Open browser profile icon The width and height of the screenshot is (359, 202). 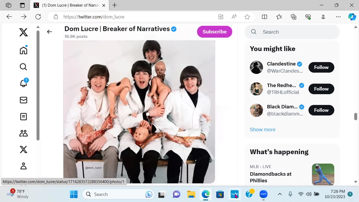coord(323,17)
